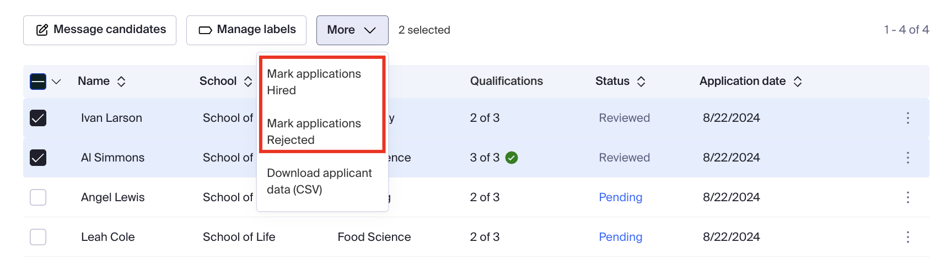Choose Mark applications Rejected
946x269 pixels.
[x=314, y=132]
